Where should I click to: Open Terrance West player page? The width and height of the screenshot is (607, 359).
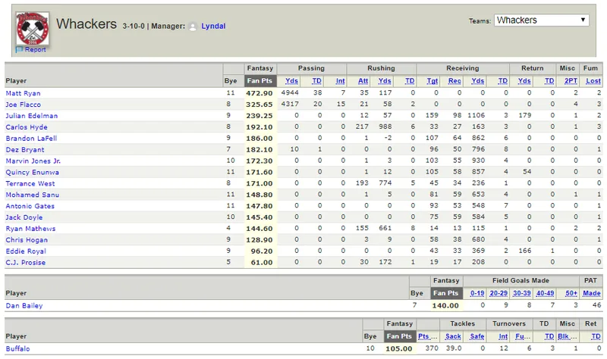(30, 183)
